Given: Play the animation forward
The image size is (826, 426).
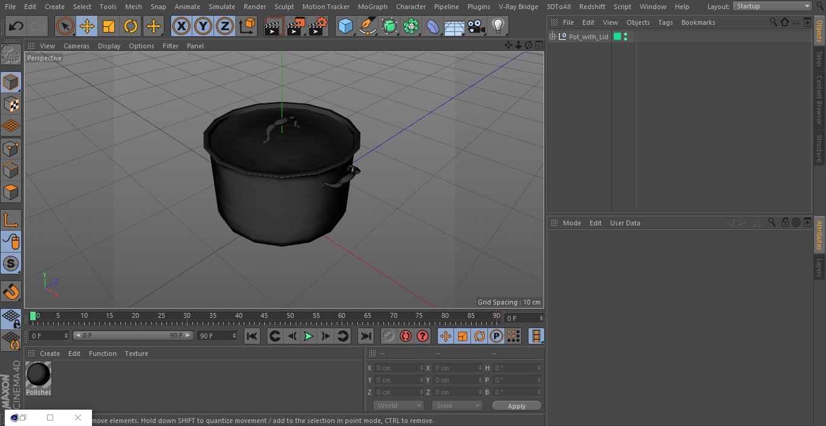Looking at the screenshot, I should pos(308,336).
